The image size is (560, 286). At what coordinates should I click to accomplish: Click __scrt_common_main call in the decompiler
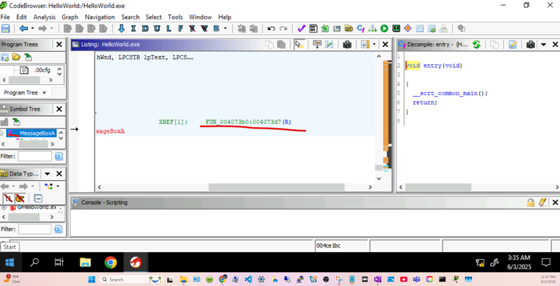(x=446, y=93)
